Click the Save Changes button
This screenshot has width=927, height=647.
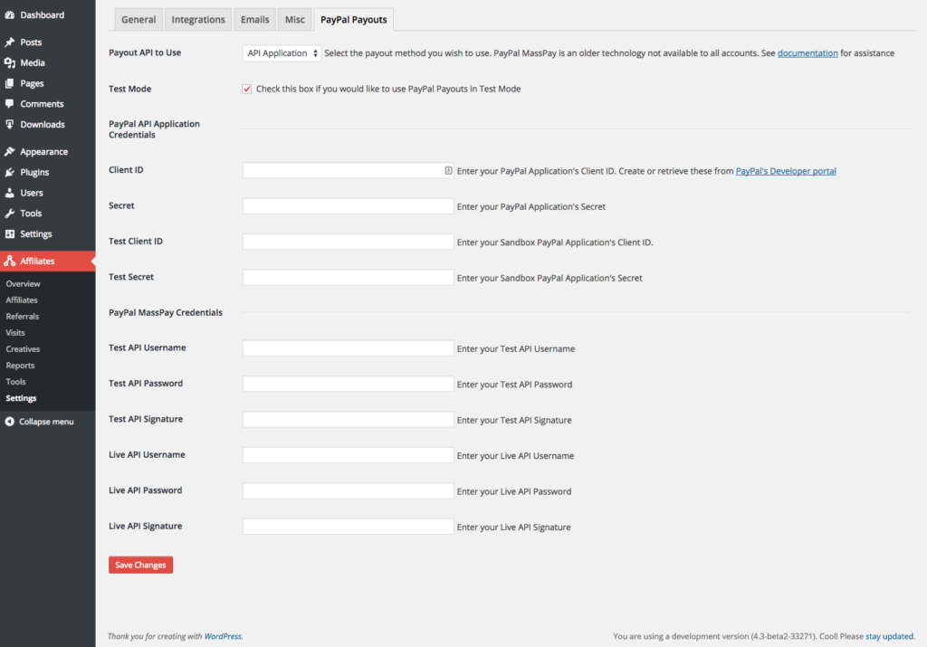point(140,565)
